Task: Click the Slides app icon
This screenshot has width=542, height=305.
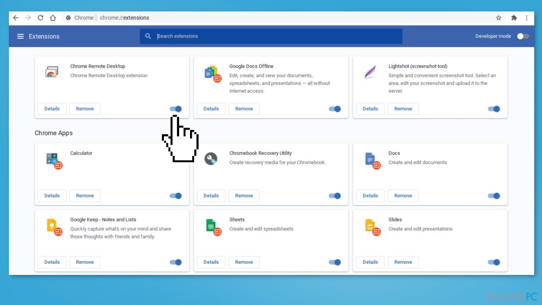Action: [x=372, y=227]
